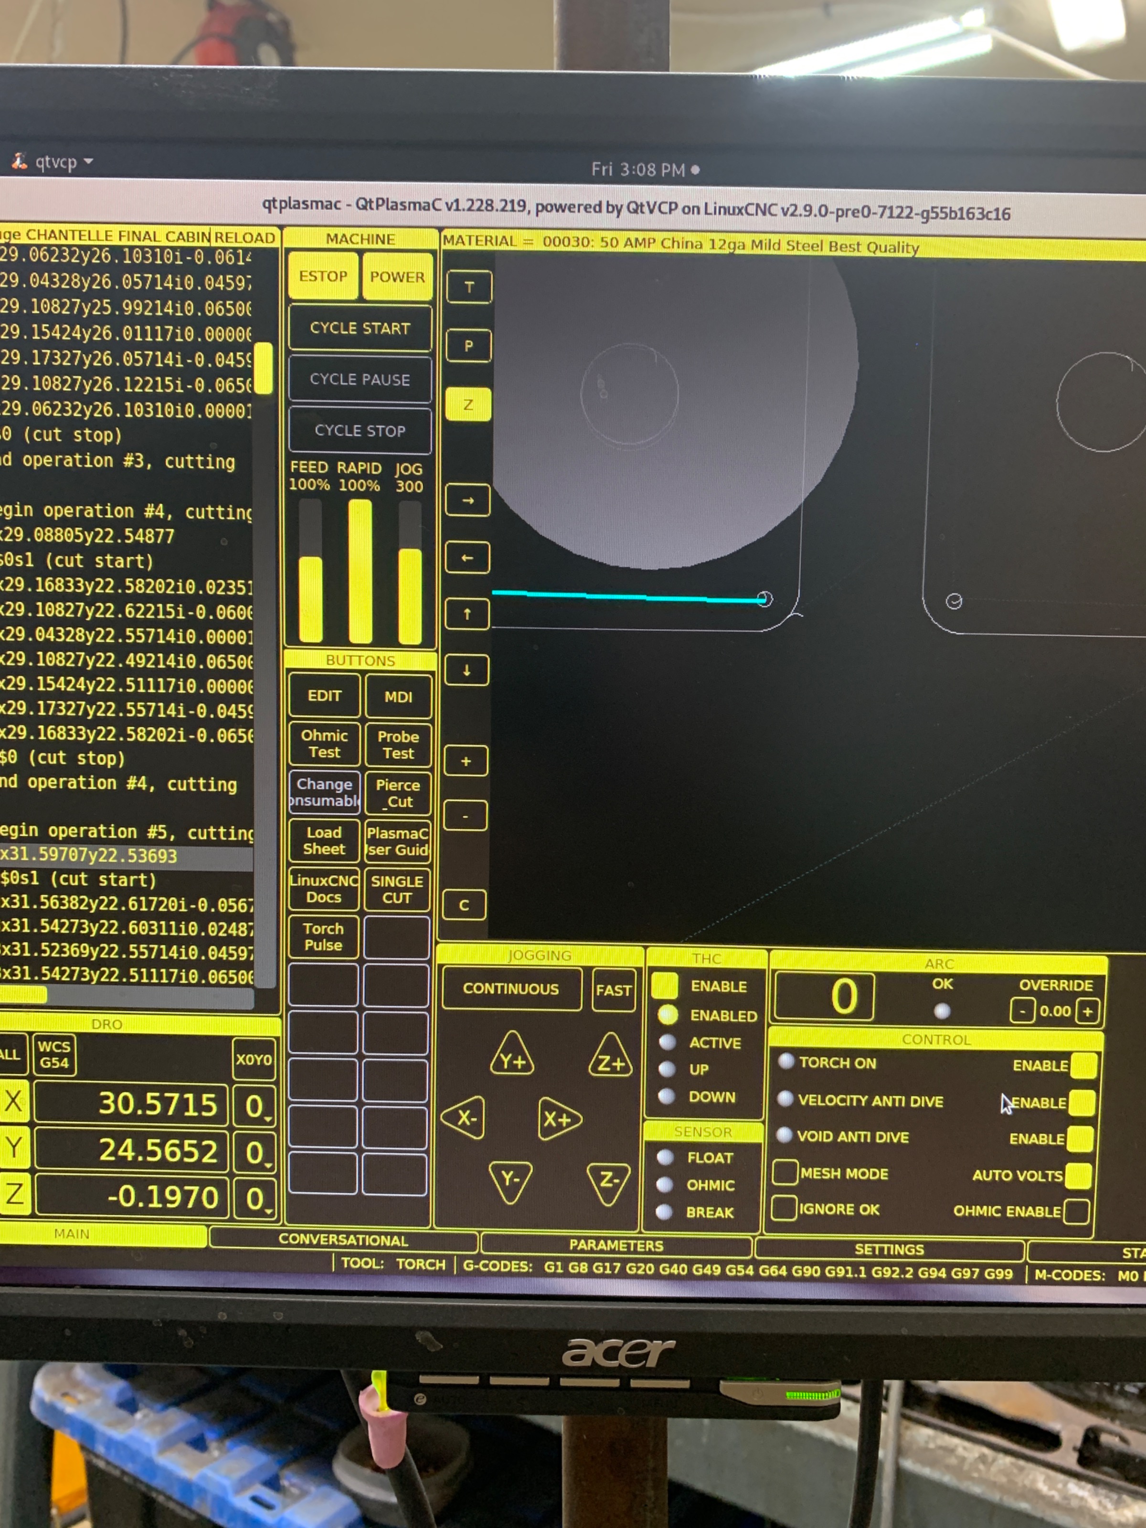Click the G-code vertical scrollbar handle

click(x=263, y=370)
